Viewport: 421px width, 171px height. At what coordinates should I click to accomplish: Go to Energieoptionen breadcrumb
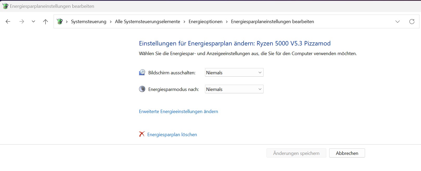click(206, 22)
